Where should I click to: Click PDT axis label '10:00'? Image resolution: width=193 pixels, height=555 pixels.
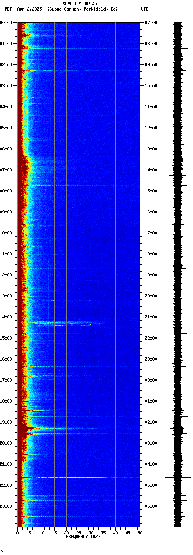click(x=6, y=233)
